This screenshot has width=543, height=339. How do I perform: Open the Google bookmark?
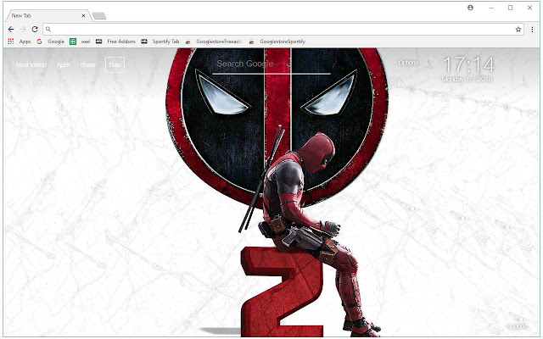click(x=56, y=42)
